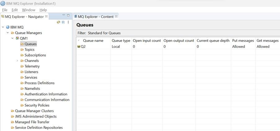This screenshot has height=131, width=280.
Task: Click the Security Policies folder icon
Action: [x=22, y=105]
